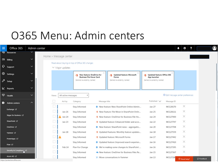Click the warning icon on Jan 24 row
The image size is (218, 164).
pyautogui.click(x=60, y=117)
